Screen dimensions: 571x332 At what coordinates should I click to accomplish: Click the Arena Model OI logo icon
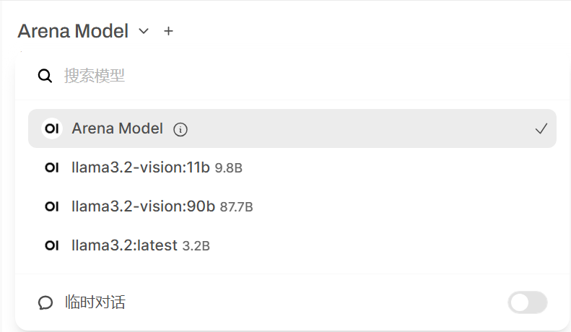coord(51,128)
